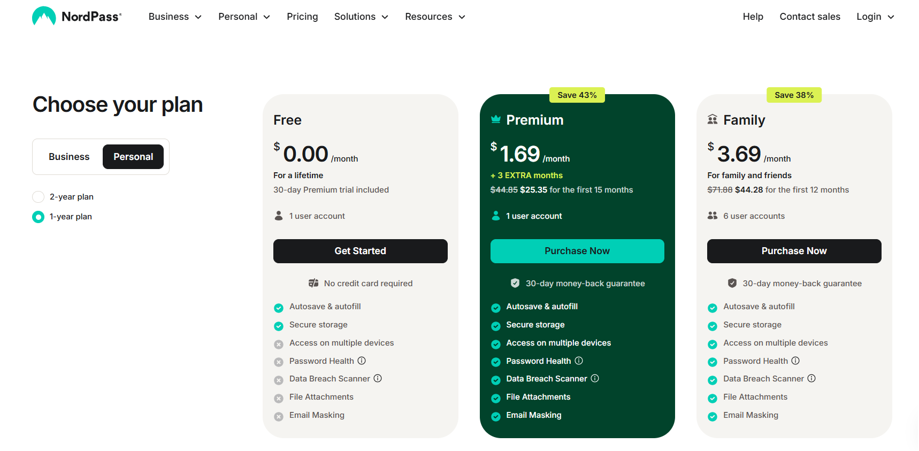The height and width of the screenshot is (451, 919).
Task: Open the Pricing page from navbar
Action: coord(302,17)
